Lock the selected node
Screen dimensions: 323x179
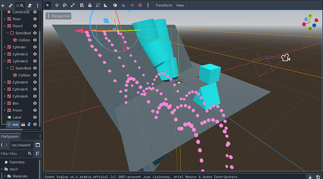pos(90,5)
